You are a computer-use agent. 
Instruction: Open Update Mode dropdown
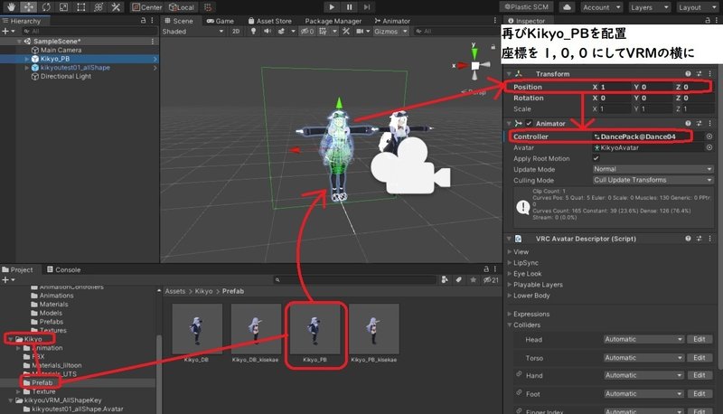653,169
